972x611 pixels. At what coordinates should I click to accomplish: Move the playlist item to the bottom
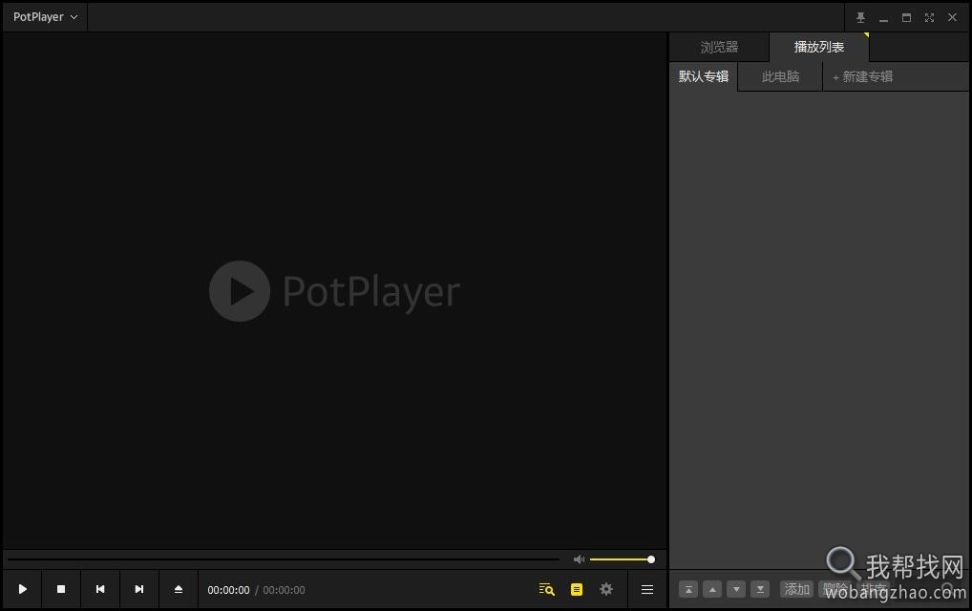[x=760, y=589]
